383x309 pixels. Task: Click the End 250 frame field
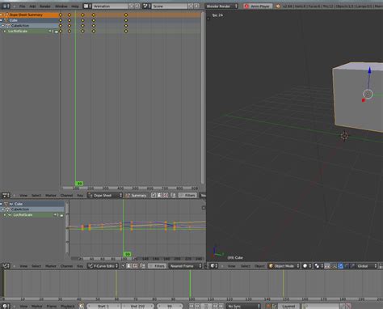point(138,306)
